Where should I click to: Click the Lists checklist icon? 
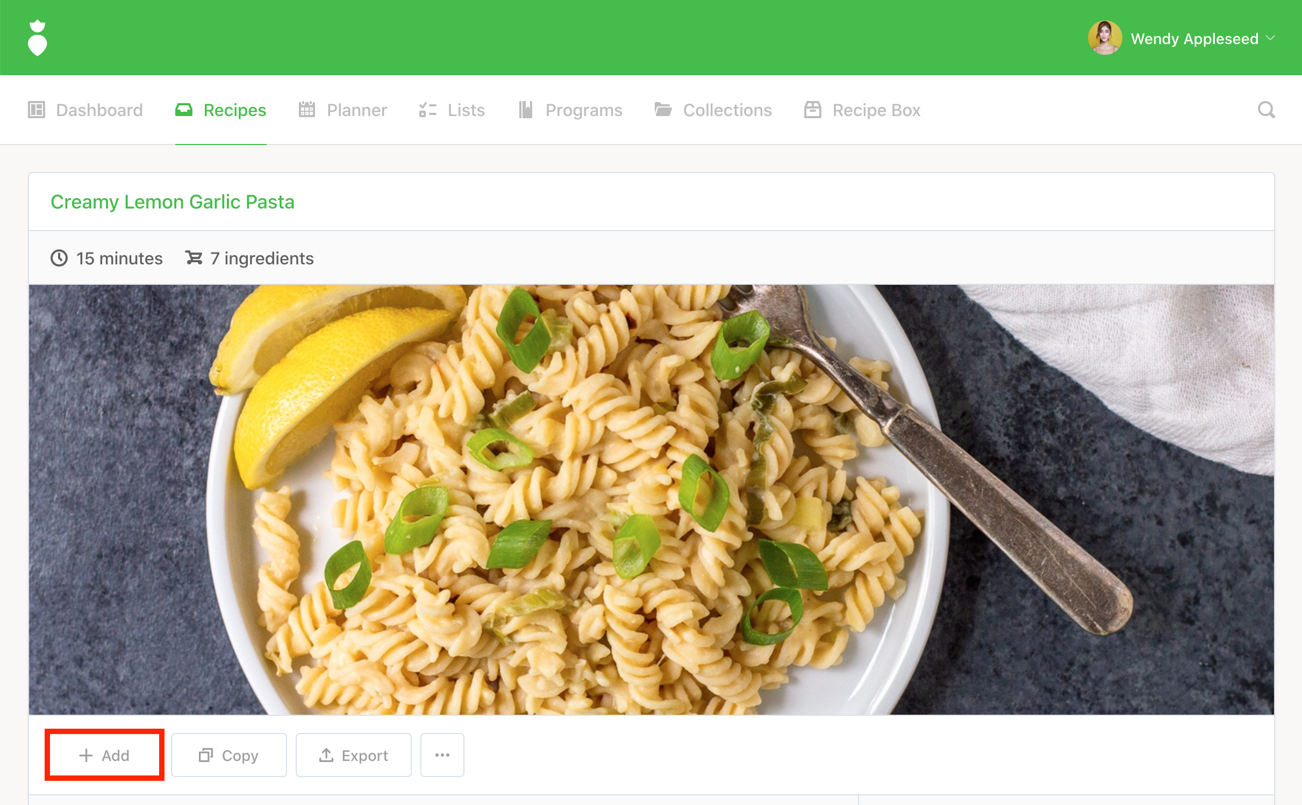point(427,110)
